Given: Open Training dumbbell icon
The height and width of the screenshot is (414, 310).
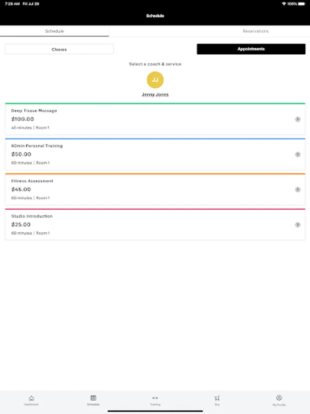Looking at the screenshot, I should click(x=155, y=398).
